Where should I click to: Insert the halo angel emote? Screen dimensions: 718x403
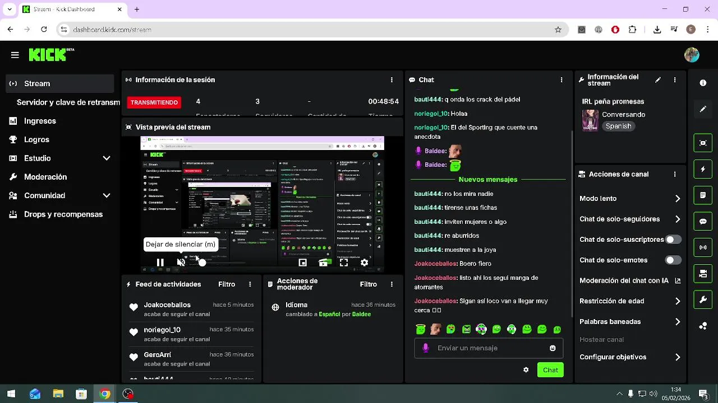(x=421, y=329)
